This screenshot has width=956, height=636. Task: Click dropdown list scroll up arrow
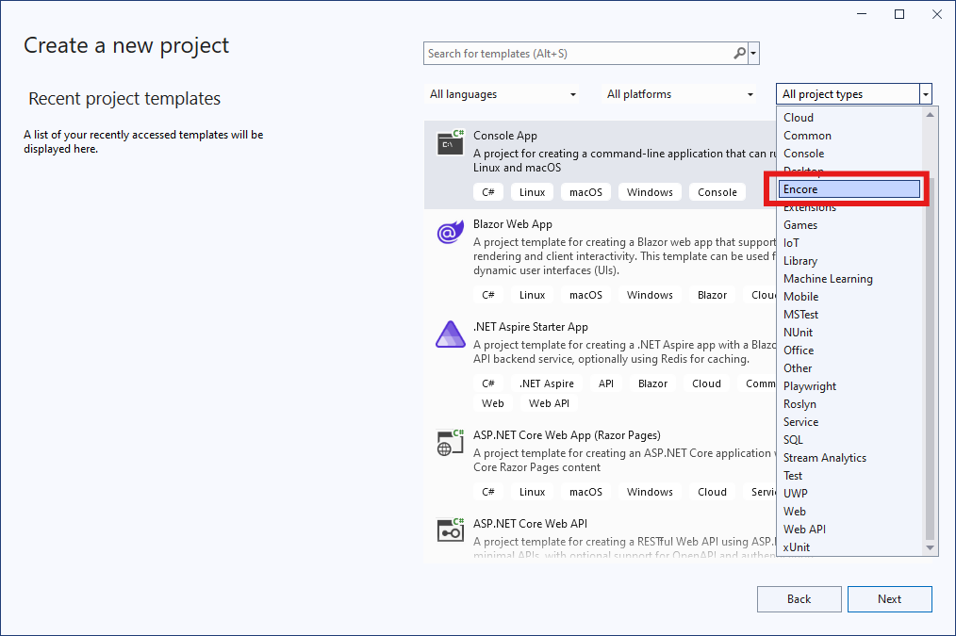click(930, 115)
